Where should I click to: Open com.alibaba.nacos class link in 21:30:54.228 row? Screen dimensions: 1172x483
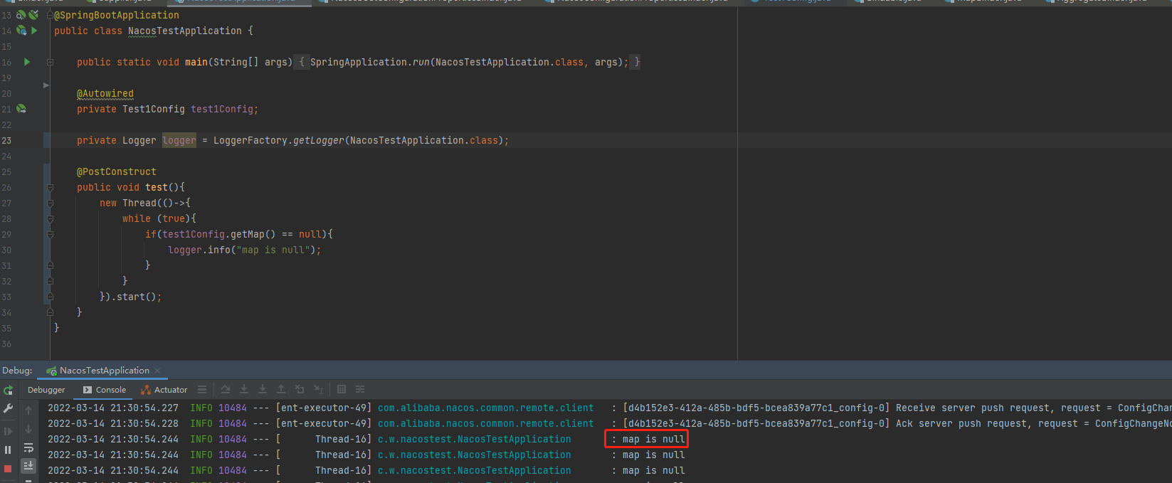click(x=485, y=423)
